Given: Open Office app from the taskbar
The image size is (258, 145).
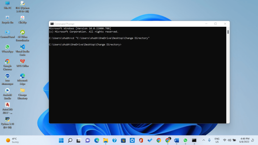Looking at the screenshot, I should (141, 140).
